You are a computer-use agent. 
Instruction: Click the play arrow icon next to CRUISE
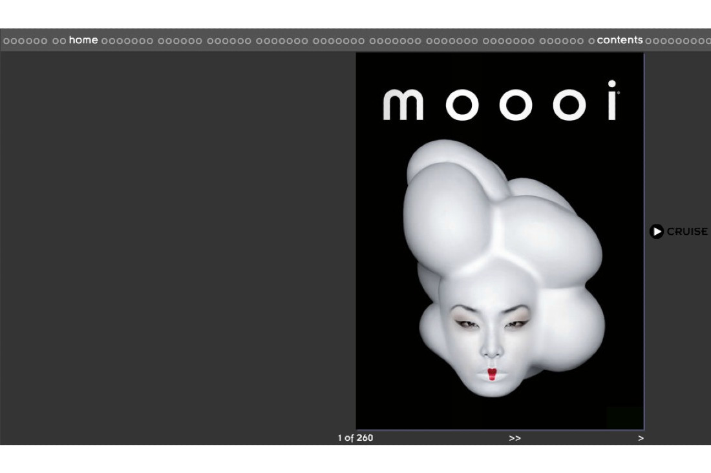657,232
